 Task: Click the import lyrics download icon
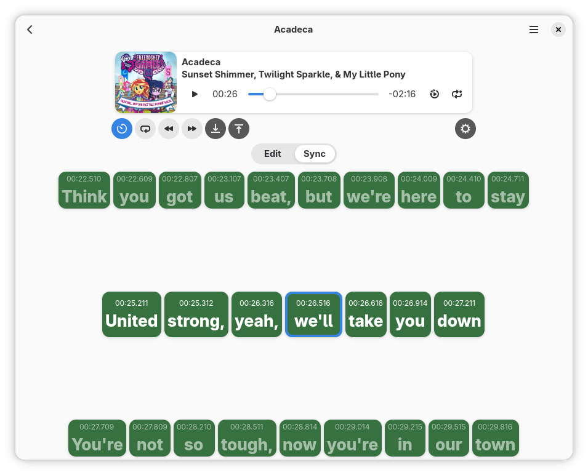click(215, 129)
